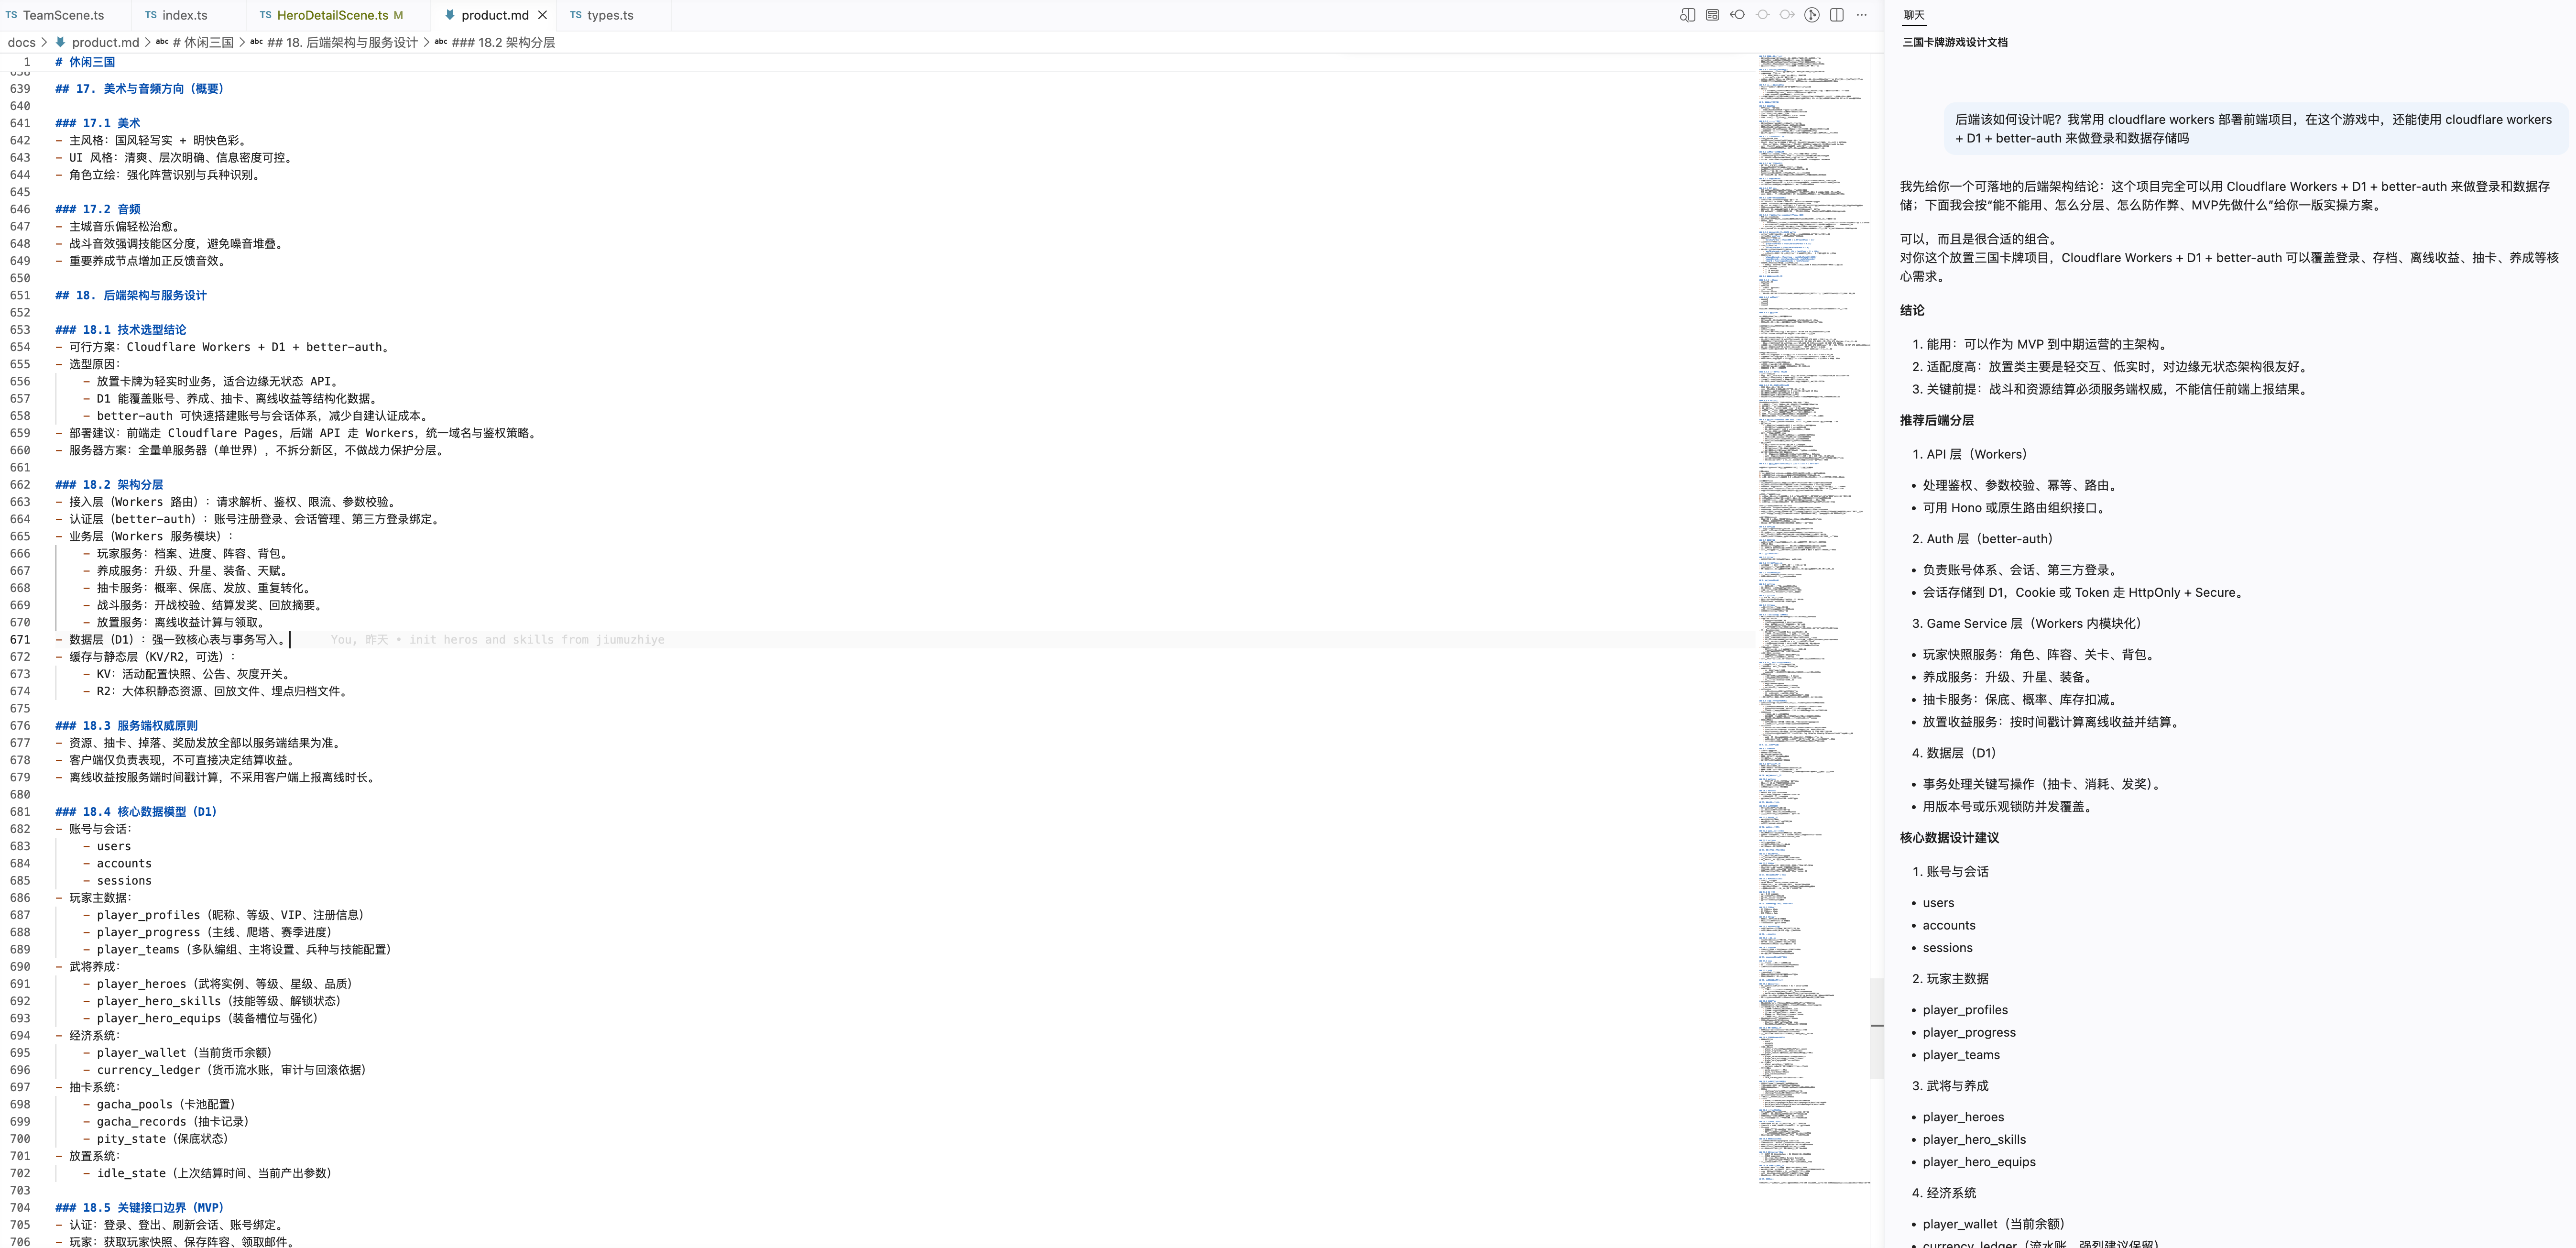Click the line 可行方案：Cloudflare Workers + D1 + better-auth
This screenshot has height=1248, width=2576.
(222, 347)
